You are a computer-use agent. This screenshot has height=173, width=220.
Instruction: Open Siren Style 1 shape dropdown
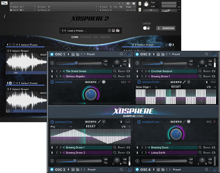(x=146, y=87)
